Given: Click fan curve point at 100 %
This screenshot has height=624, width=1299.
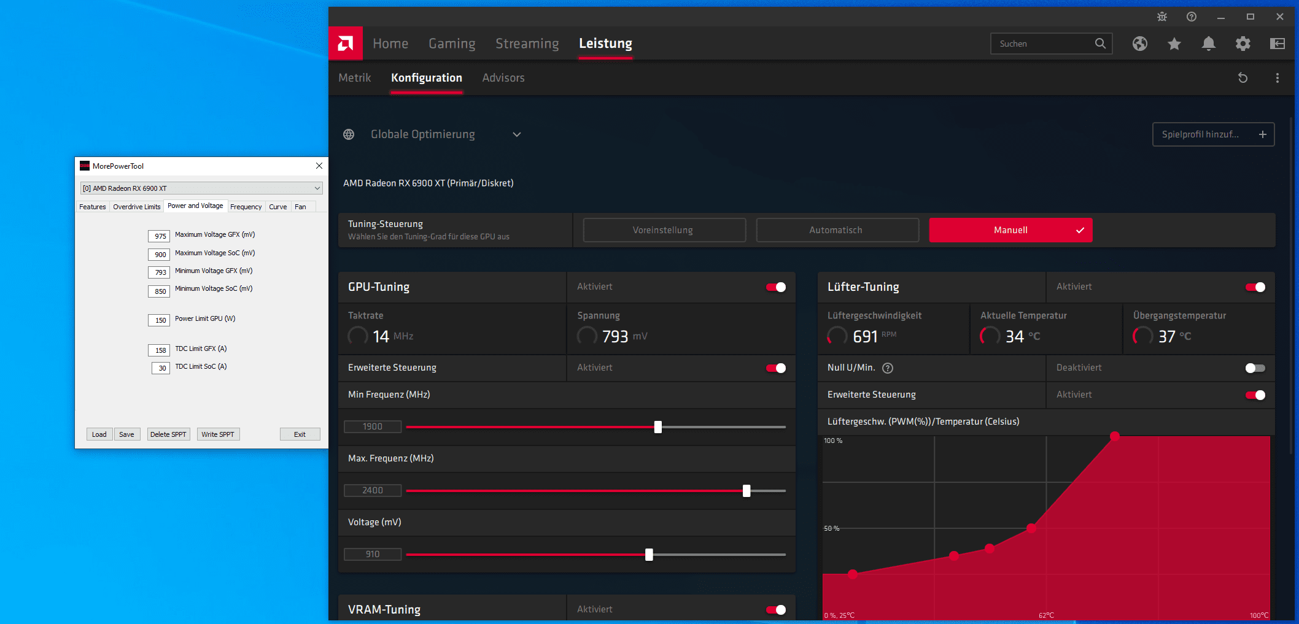Looking at the screenshot, I should tap(1115, 436).
